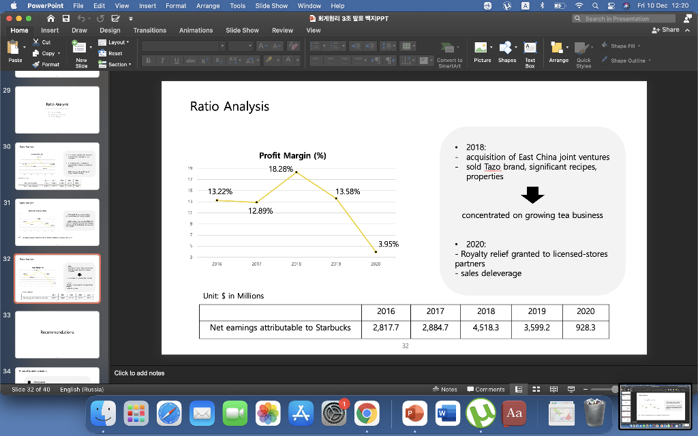The height and width of the screenshot is (436, 698).
Task: Select slide 33 Recommendations thumbnail
Action: coord(57,334)
